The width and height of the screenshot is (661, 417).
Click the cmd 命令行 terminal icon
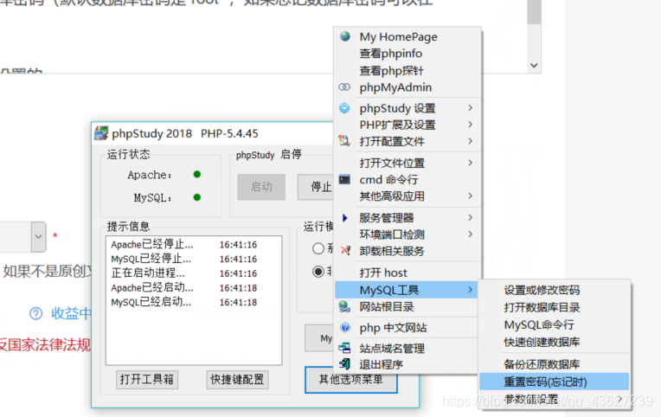pos(344,179)
